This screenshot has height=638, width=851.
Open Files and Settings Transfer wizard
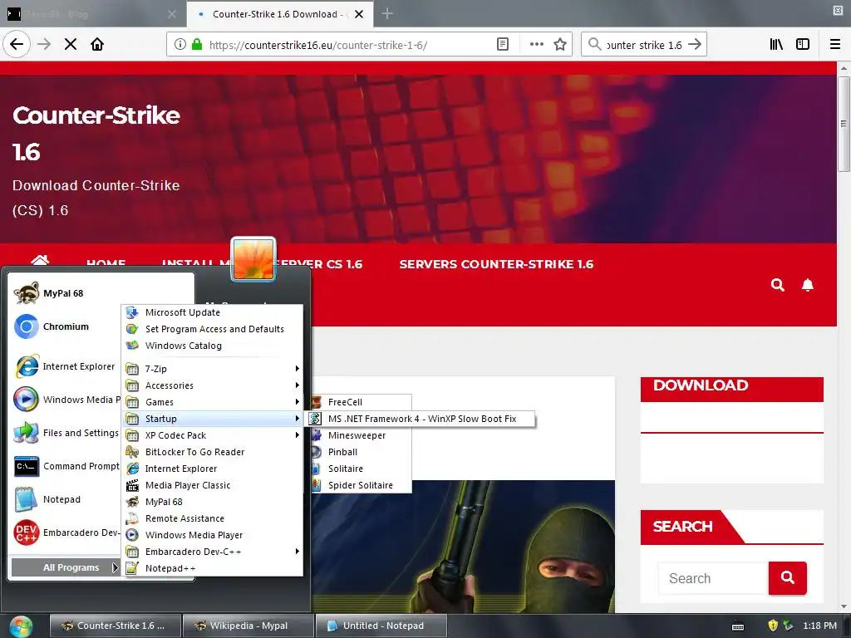[64, 433]
